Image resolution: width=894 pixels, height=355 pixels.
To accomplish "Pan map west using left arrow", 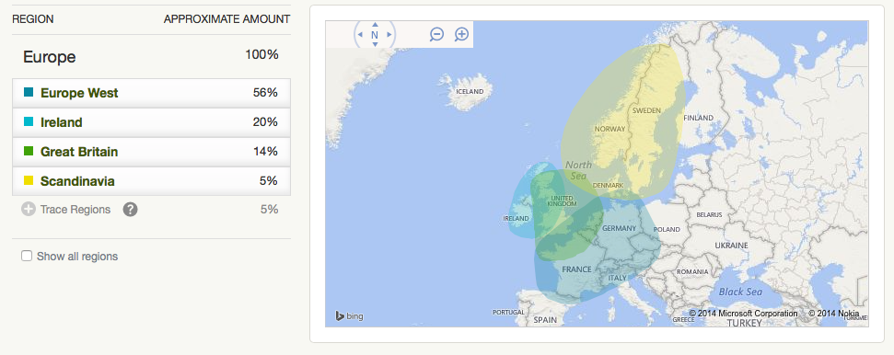I will (360, 35).
